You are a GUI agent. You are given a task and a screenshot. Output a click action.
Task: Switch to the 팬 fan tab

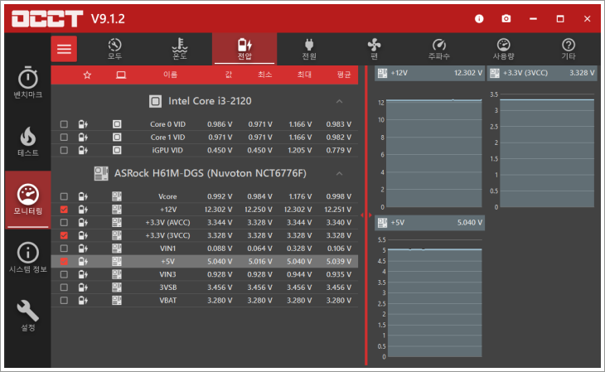374,49
